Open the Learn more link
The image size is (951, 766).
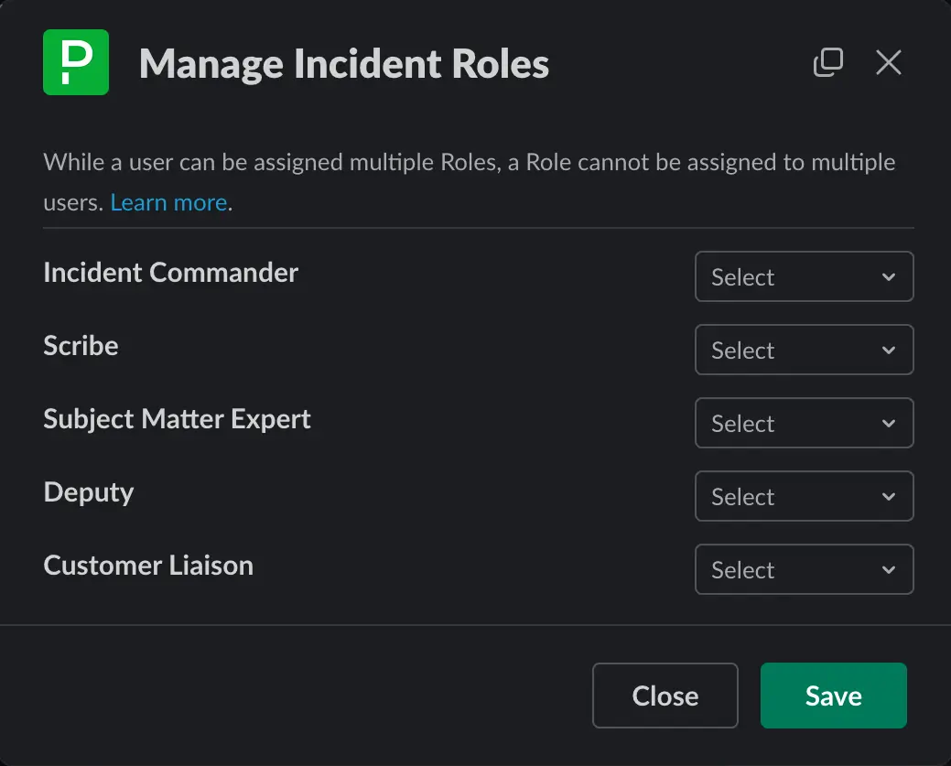168,202
